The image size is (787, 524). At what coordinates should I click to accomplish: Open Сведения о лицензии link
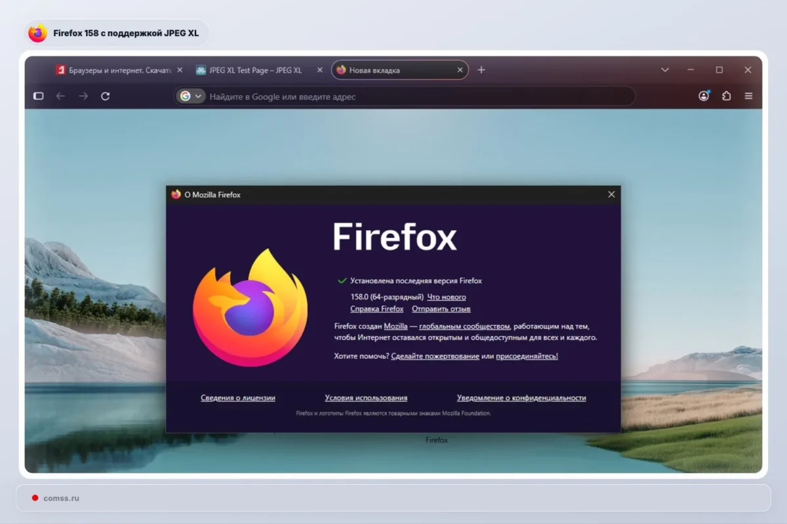pos(238,398)
